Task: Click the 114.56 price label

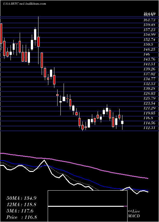Action: point(149,123)
